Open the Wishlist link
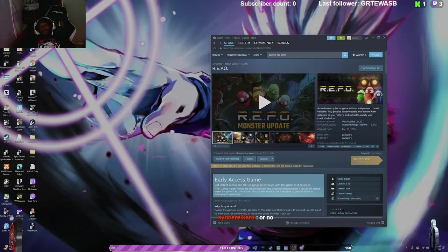The image size is (448, 252). pos(359,55)
